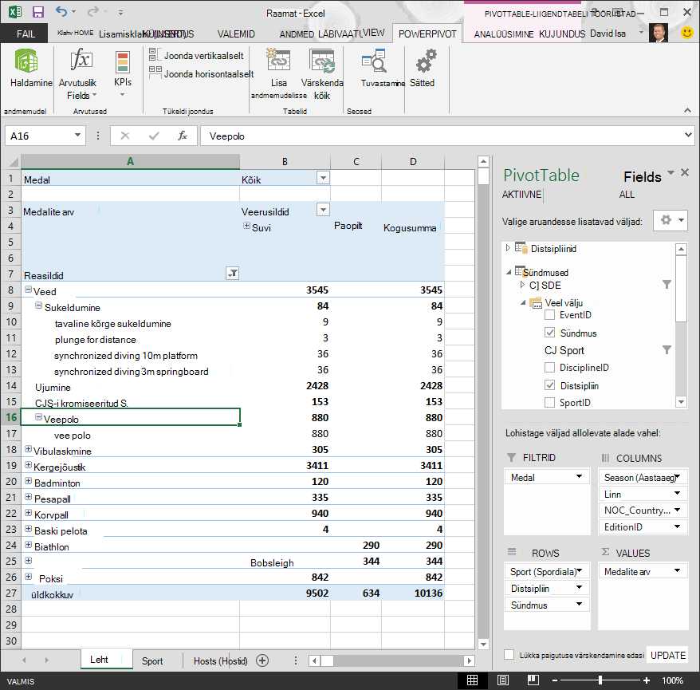The image size is (700, 690).
Task: Collapse the Veed row group
Action: (29, 290)
